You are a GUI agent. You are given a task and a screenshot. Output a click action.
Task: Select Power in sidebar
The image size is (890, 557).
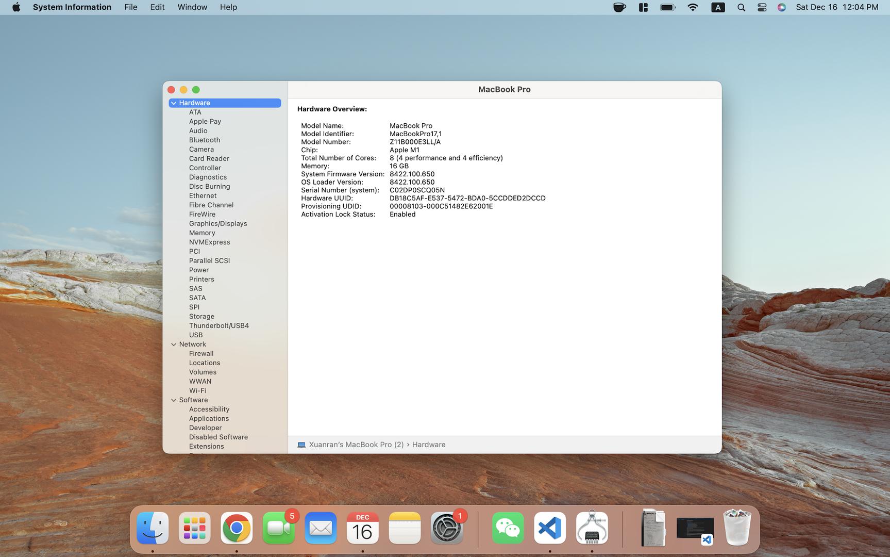tap(199, 270)
